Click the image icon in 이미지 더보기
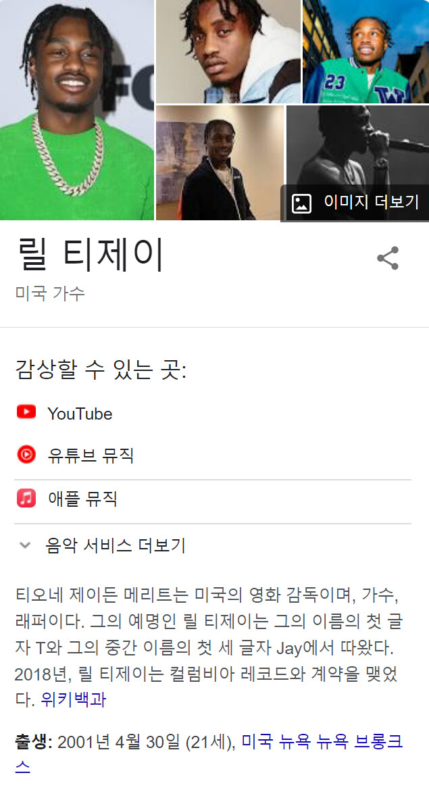This screenshot has width=429, height=796. (x=301, y=203)
